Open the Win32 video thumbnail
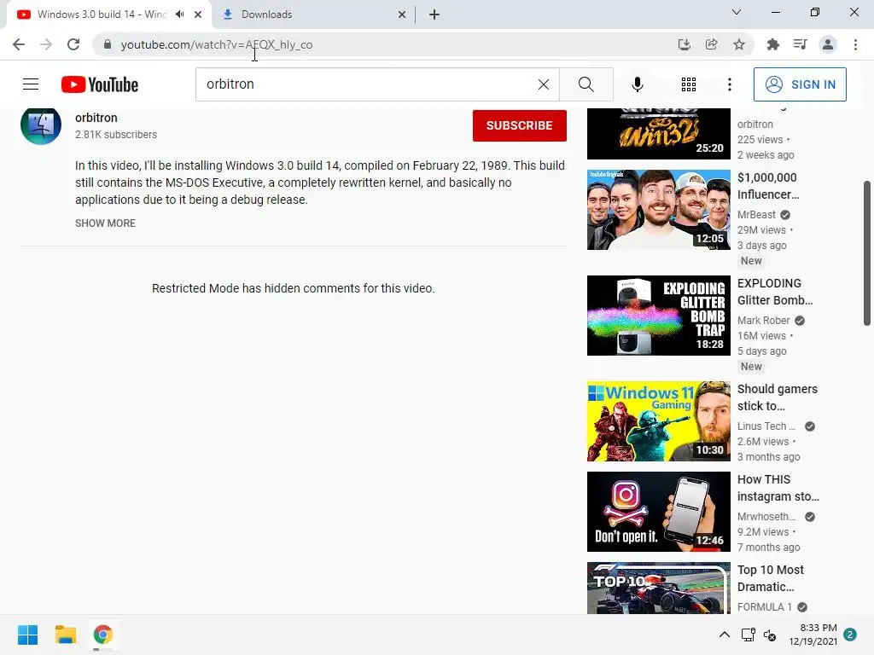 pyautogui.click(x=658, y=134)
